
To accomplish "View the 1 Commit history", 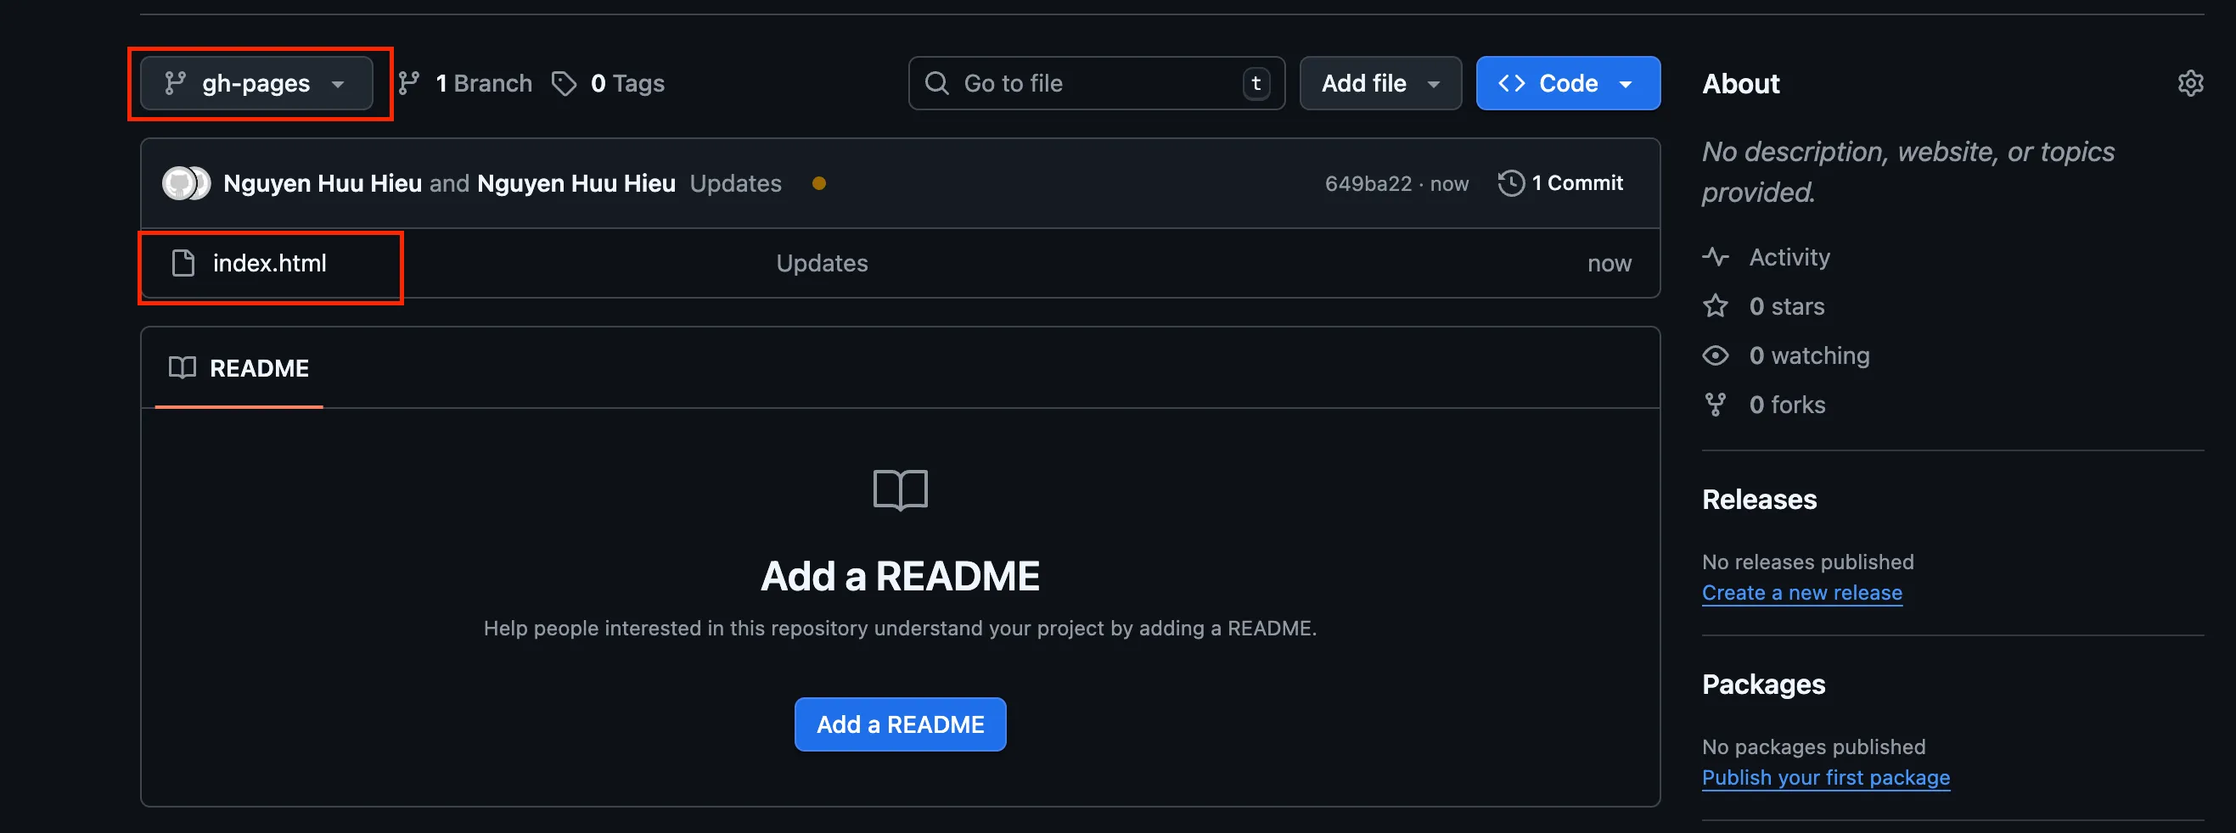I will coord(1560,183).
